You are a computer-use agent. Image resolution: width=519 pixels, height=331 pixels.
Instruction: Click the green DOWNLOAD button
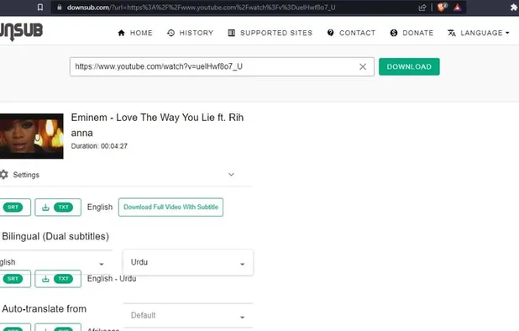tap(409, 66)
